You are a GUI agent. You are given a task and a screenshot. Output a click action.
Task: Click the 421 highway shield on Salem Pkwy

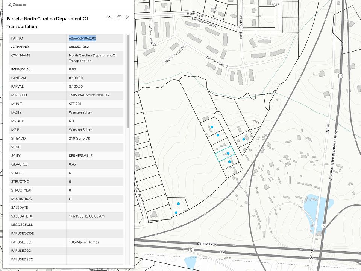click(191, 249)
